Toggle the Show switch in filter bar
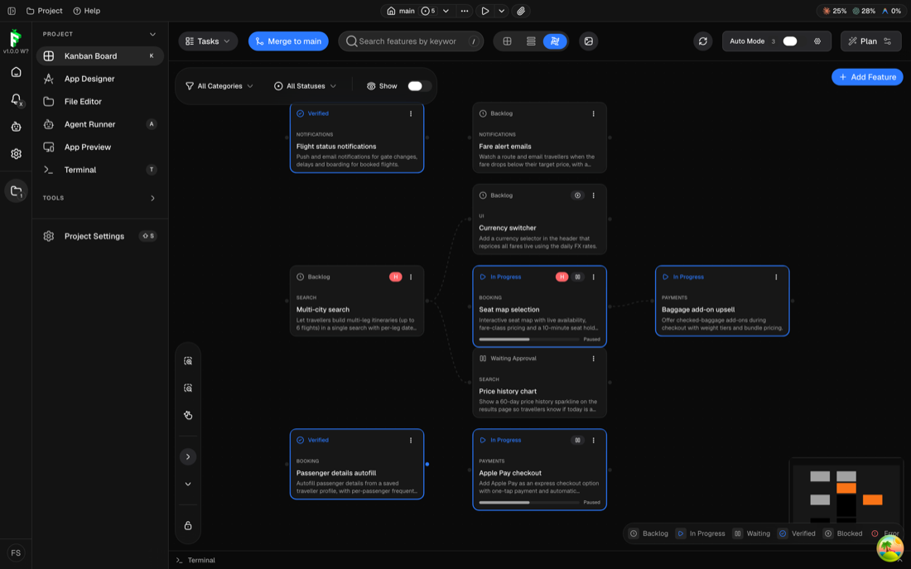The width and height of the screenshot is (911, 569). tap(418, 86)
